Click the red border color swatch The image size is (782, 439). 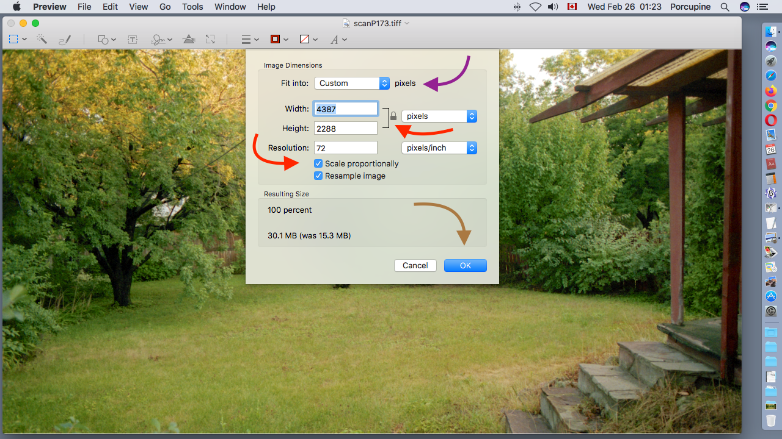pyautogui.click(x=275, y=39)
